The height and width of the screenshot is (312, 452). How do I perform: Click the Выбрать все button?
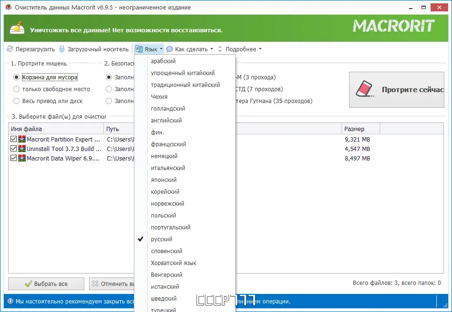point(46,284)
